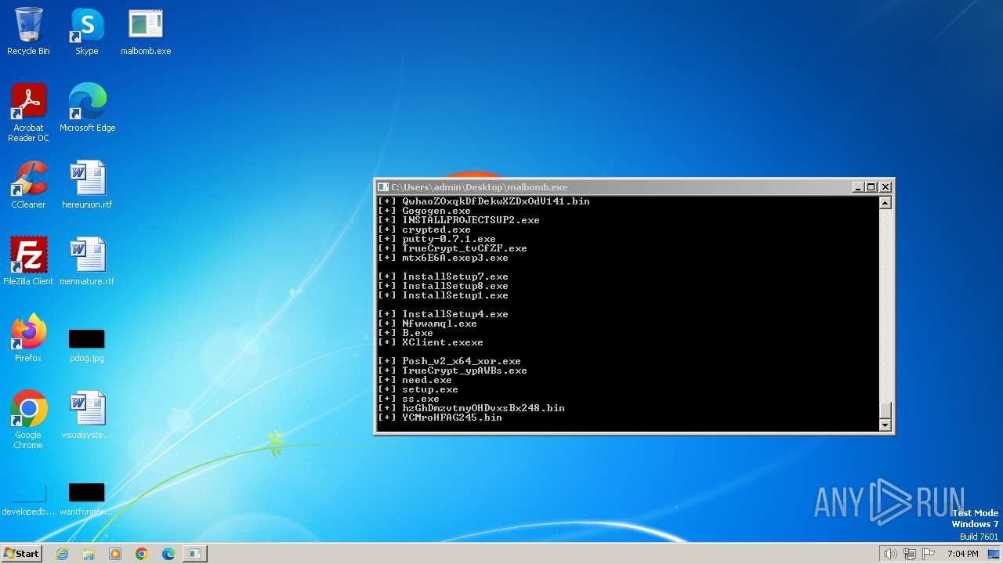Click the XClient.exexe line
This screenshot has width=1003, height=564.
[x=430, y=342]
